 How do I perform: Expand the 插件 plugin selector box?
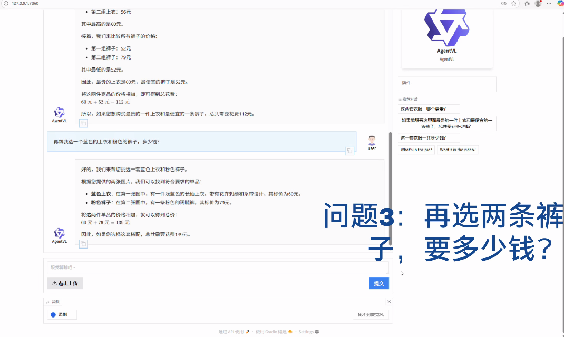446,84
